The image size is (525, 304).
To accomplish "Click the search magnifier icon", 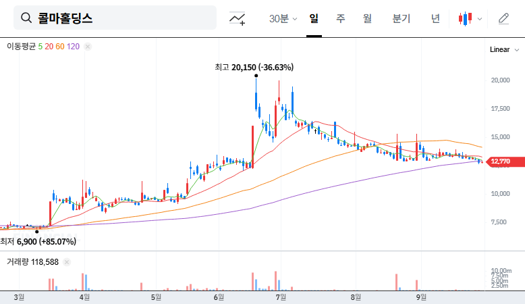I will (x=26, y=18).
